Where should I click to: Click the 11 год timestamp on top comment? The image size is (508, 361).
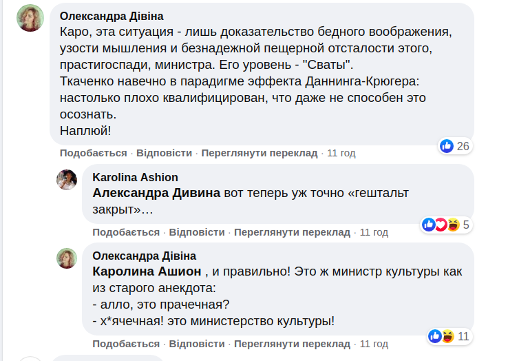click(x=341, y=153)
